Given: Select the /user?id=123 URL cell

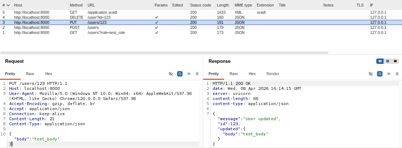Looking at the screenshot, I should pyautogui.click(x=99, y=17).
